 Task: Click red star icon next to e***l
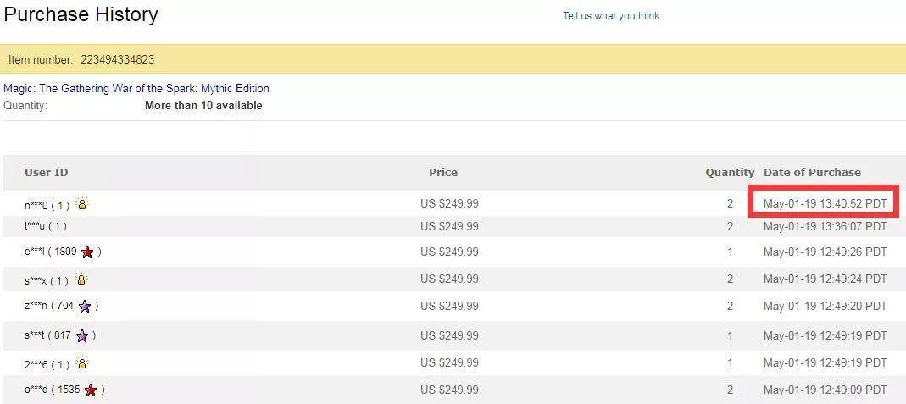click(x=87, y=252)
